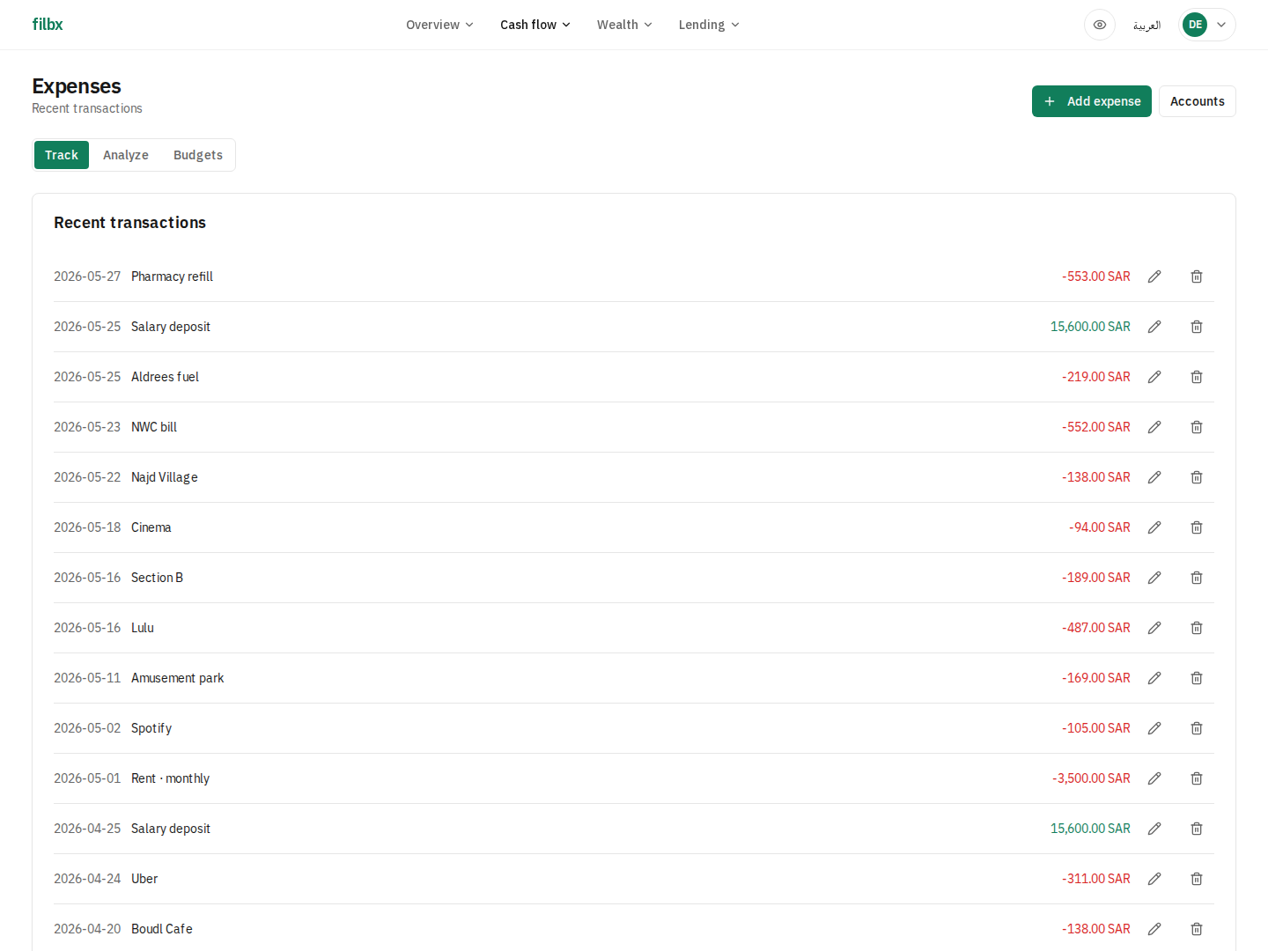Delete the Amusement park transaction
Viewport: 1268px width, 951px height.
pyautogui.click(x=1197, y=678)
